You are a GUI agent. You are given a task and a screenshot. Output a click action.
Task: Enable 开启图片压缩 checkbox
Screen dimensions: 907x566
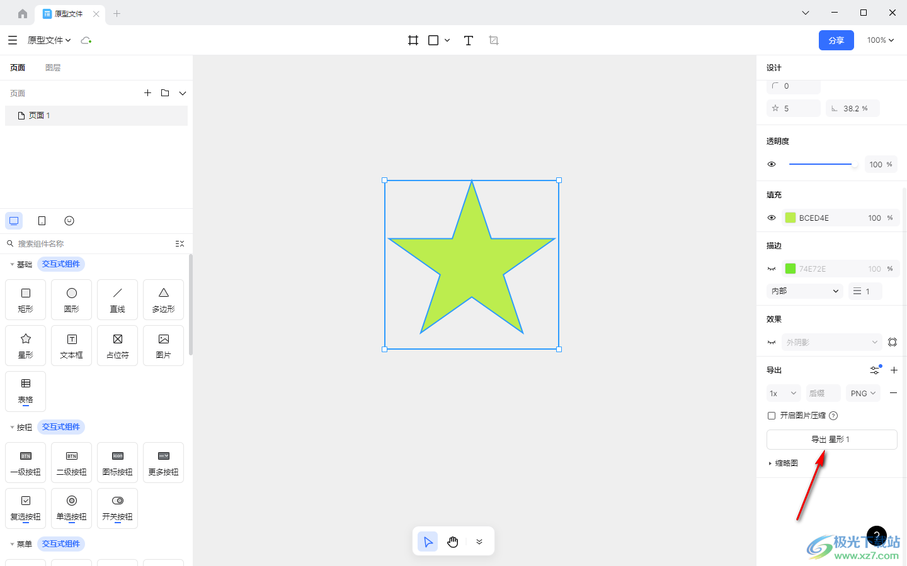pos(772,416)
